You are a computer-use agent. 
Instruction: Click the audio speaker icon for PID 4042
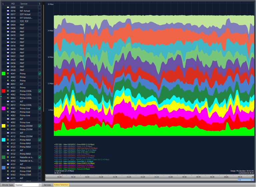[x=8, y=77]
